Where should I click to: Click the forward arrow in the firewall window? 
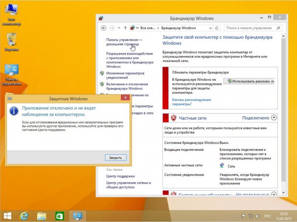(x=112, y=28)
